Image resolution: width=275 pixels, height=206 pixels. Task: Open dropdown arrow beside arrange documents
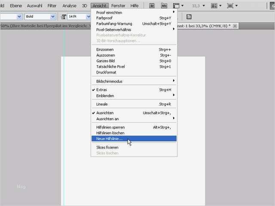point(220,6)
